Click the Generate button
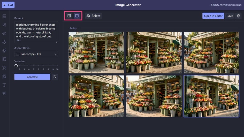244x137 pixels. (x=32, y=77)
